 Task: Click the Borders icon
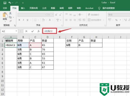pos(35,20)
